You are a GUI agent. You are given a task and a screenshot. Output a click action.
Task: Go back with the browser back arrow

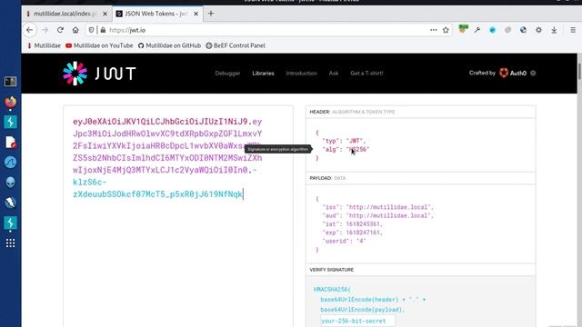point(30,30)
